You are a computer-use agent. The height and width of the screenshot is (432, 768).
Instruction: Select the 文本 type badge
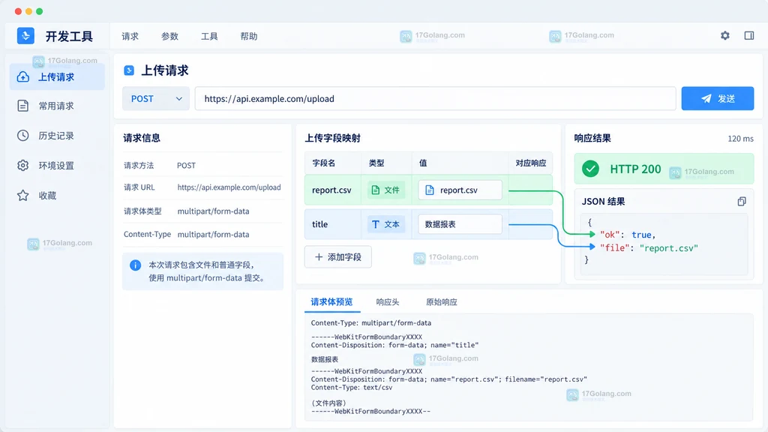tap(386, 224)
